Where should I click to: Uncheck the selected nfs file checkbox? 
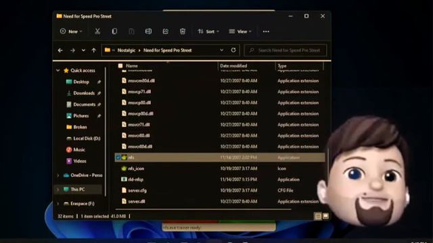[118, 157]
